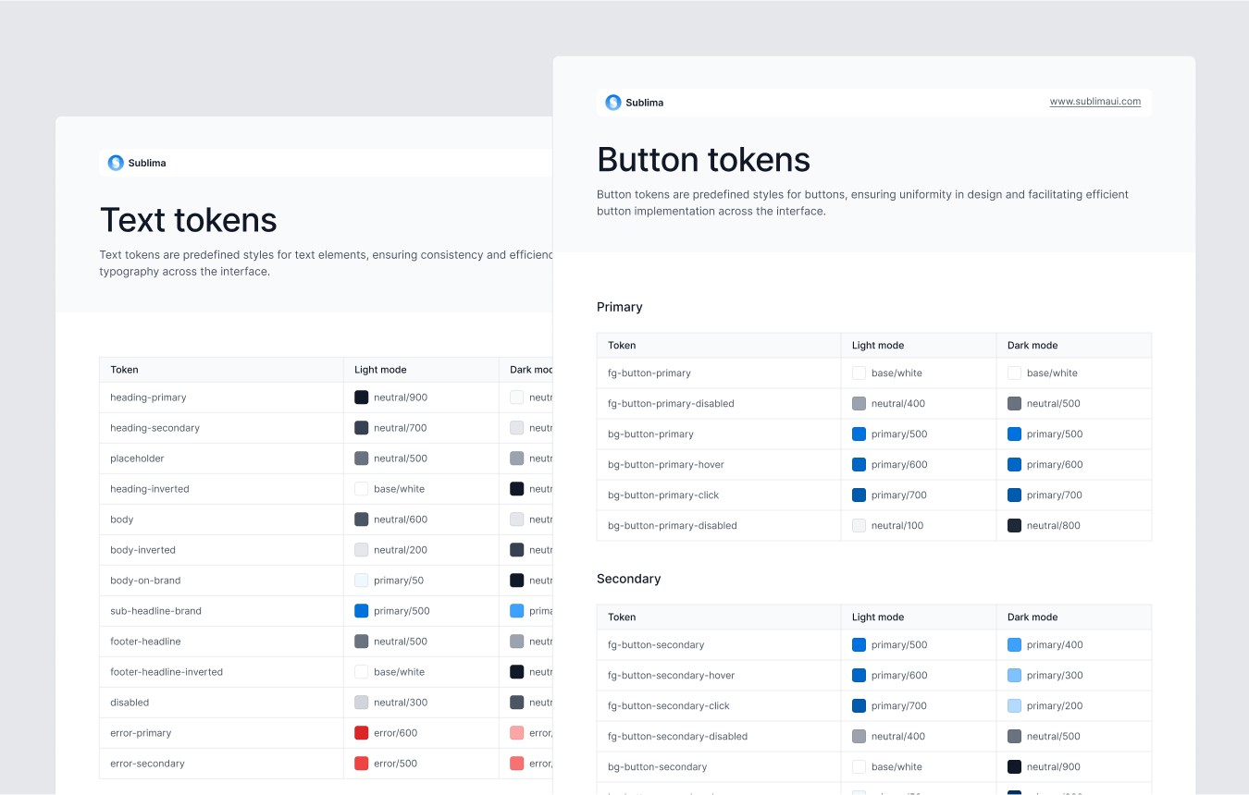Screen dimensions: 1249x795
Task: Select the 'body-on-brand' token name
Action: [x=145, y=581]
